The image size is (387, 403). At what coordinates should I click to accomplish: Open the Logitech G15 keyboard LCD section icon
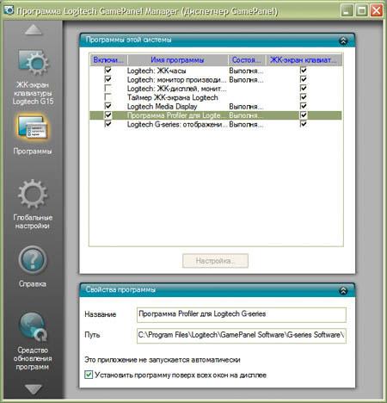pos(34,63)
